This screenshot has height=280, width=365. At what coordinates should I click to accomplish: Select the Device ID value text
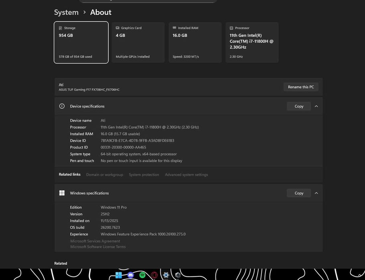pyautogui.click(x=137, y=140)
